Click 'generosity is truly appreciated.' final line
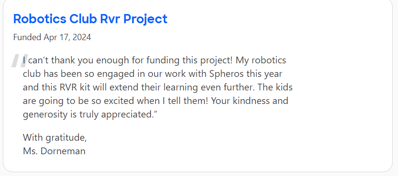Viewport: 398px width, 176px height. click(90, 115)
